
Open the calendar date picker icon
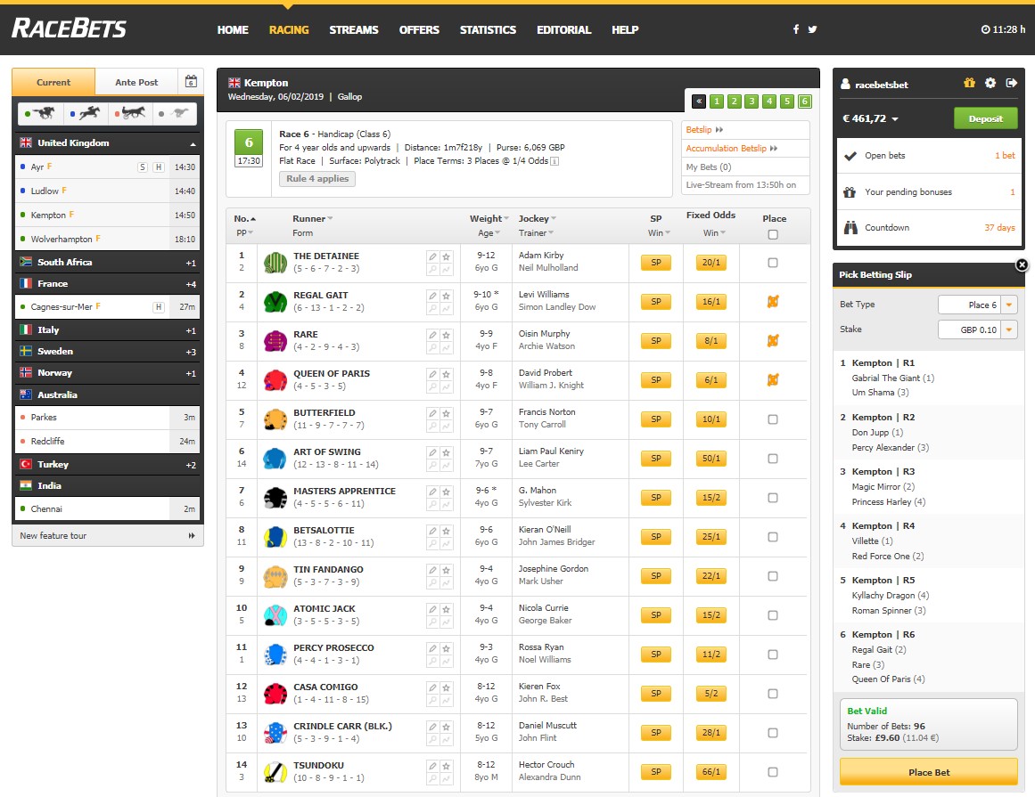191,82
